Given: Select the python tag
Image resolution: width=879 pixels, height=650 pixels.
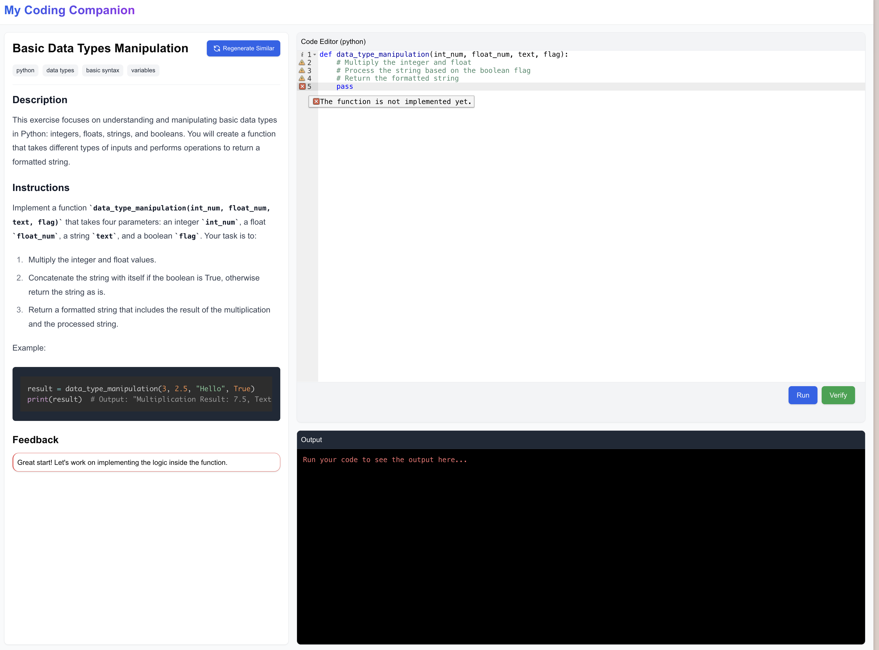Looking at the screenshot, I should [25, 70].
